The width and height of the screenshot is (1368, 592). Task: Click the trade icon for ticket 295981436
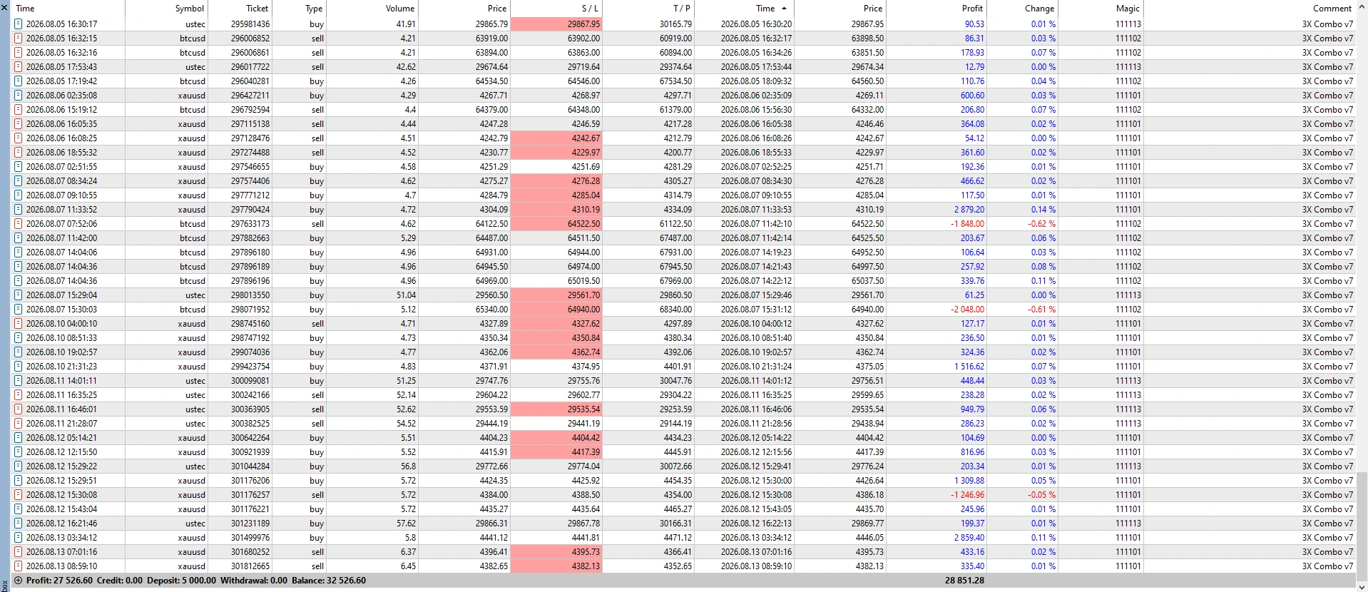point(19,24)
